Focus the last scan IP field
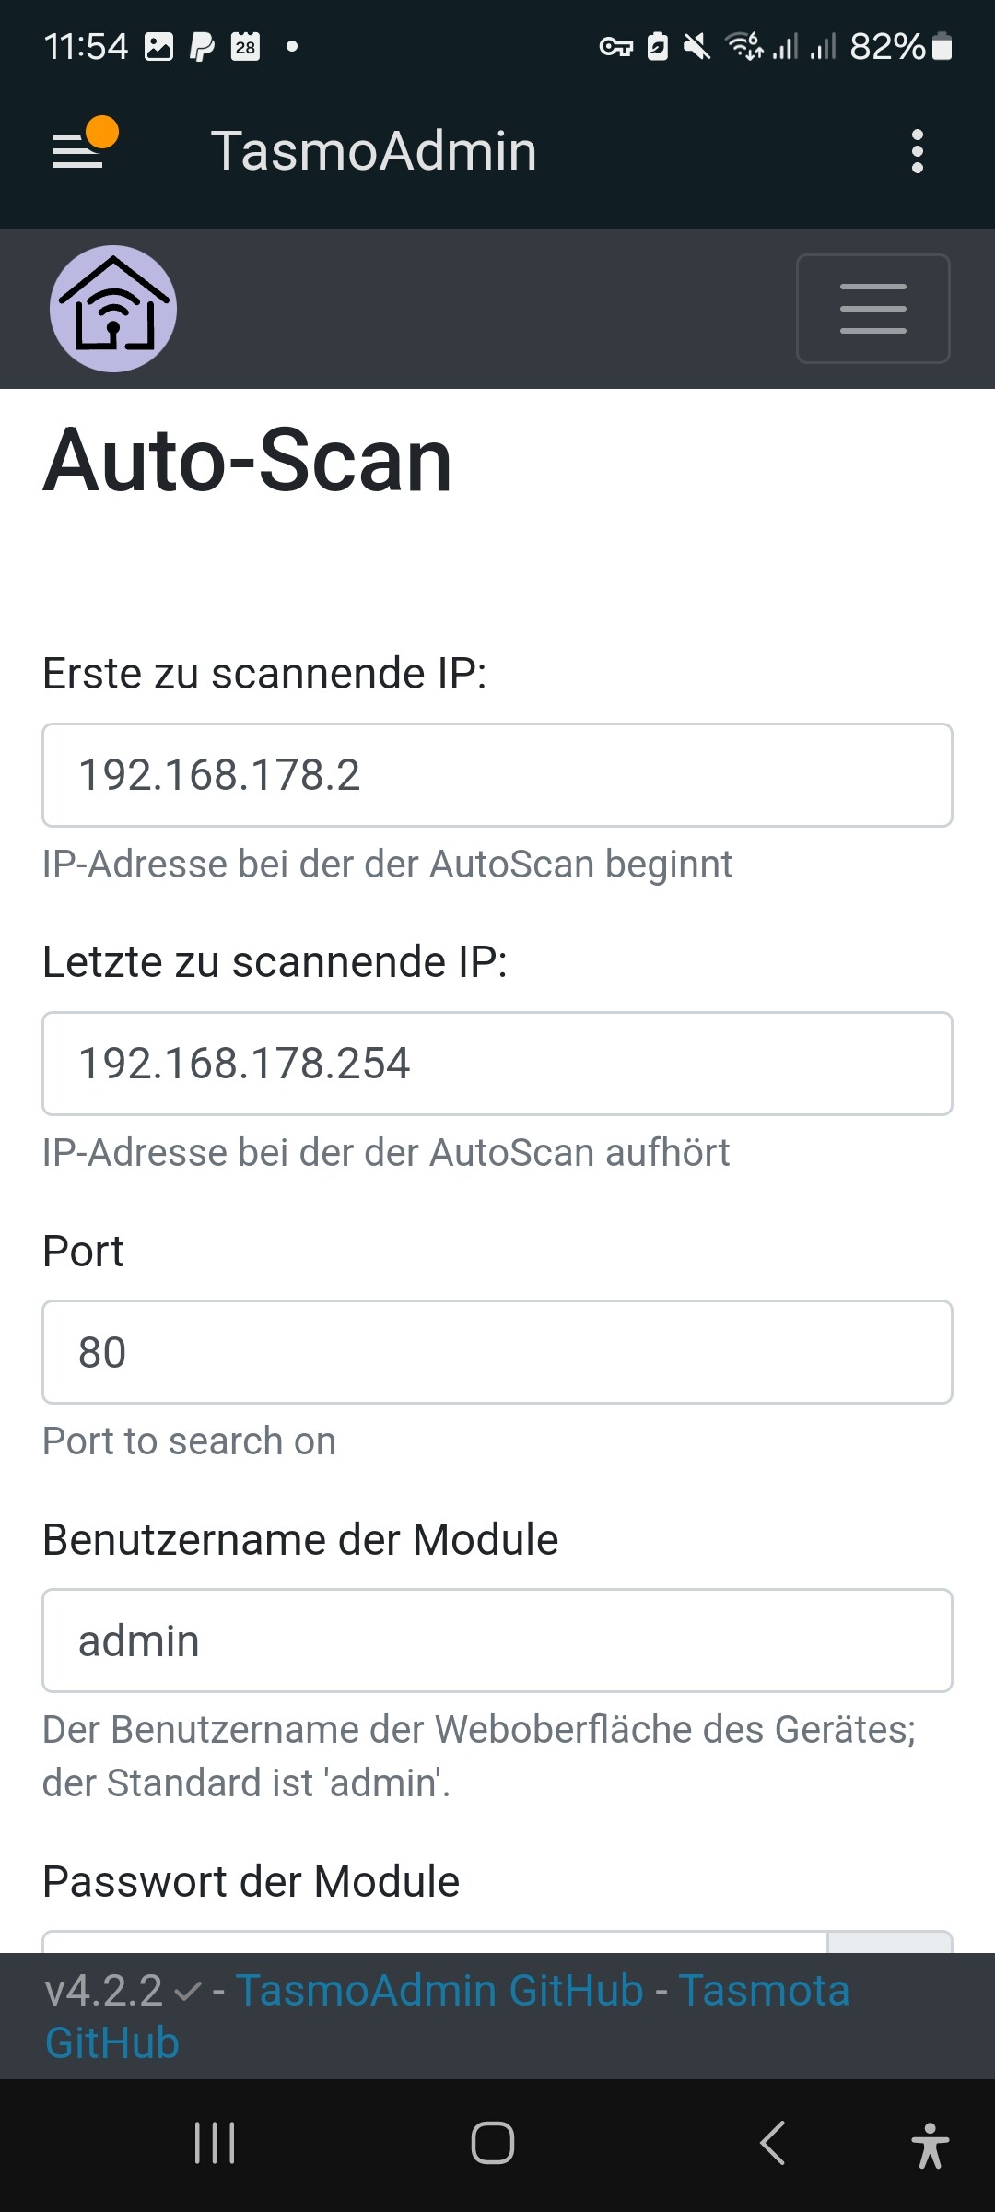The width and height of the screenshot is (995, 2212). pyautogui.click(x=497, y=1064)
